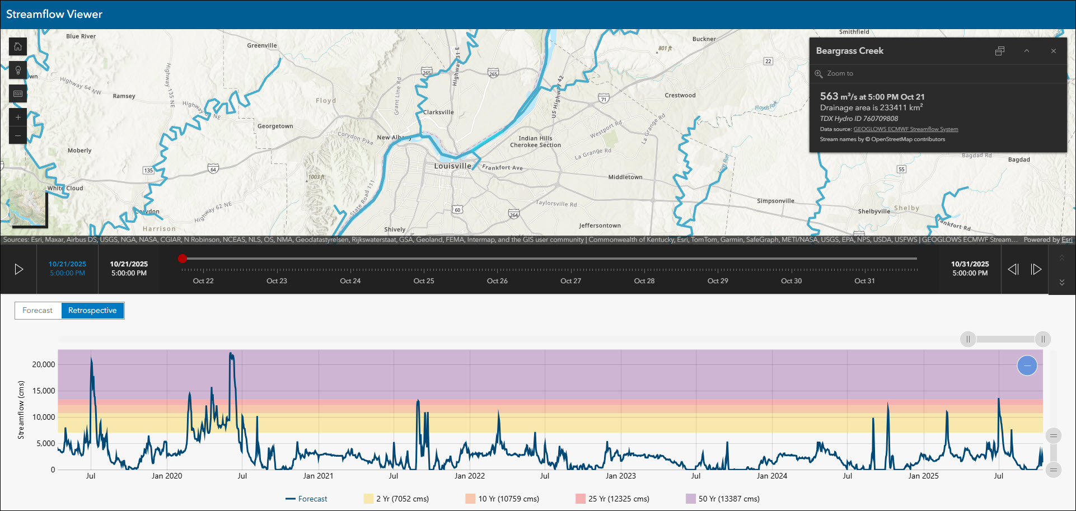
Task: Open the keyboard-style icon on the map toolbar
Action: (18, 93)
